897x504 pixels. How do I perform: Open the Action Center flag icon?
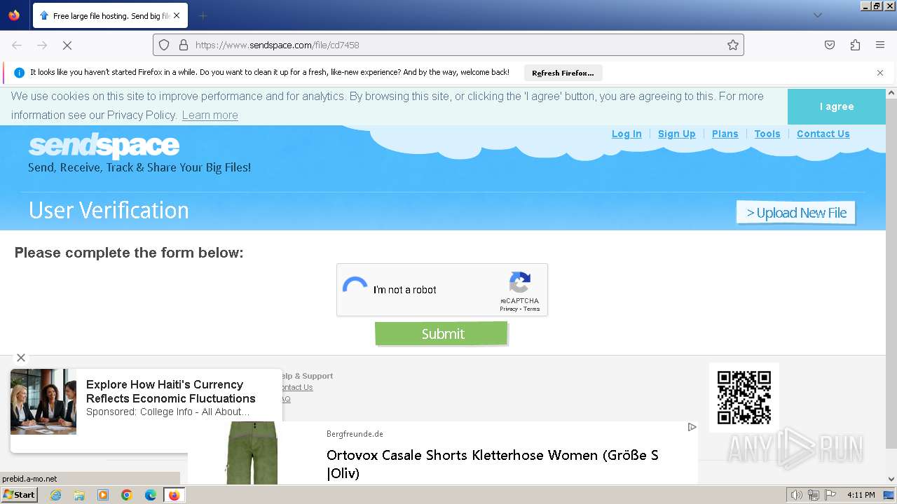pos(830,495)
